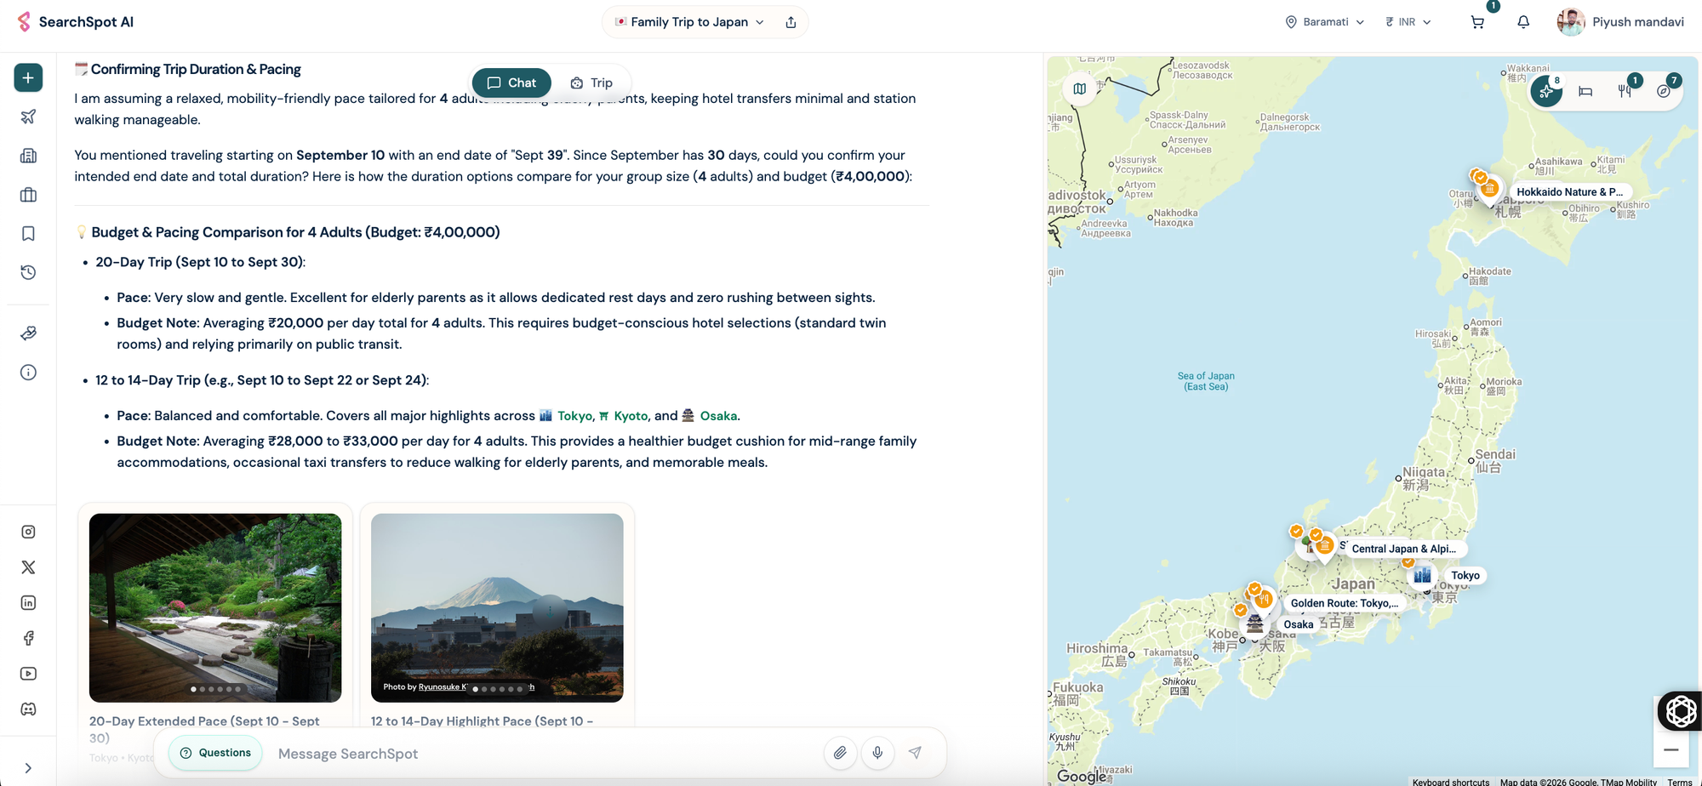Click the Message SearchSpot input field
1702x786 pixels.
[545, 754]
